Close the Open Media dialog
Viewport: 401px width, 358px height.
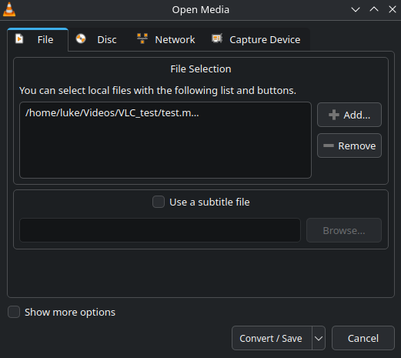click(393, 9)
